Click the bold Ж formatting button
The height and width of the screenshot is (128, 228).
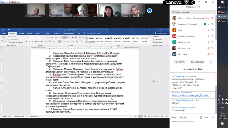(x=27, y=41)
